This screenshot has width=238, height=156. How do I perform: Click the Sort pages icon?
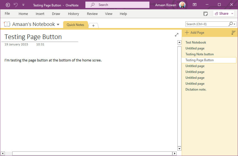click(x=233, y=33)
